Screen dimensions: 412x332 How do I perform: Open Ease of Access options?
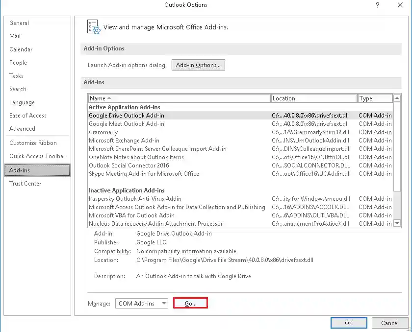click(x=37, y=116)
